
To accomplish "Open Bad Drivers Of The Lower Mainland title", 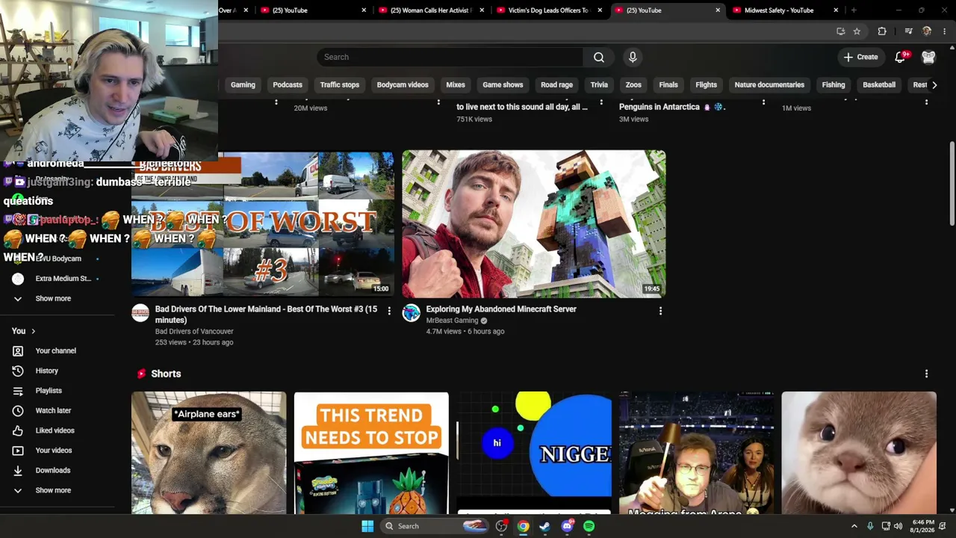I will click(x=266, y=315).
